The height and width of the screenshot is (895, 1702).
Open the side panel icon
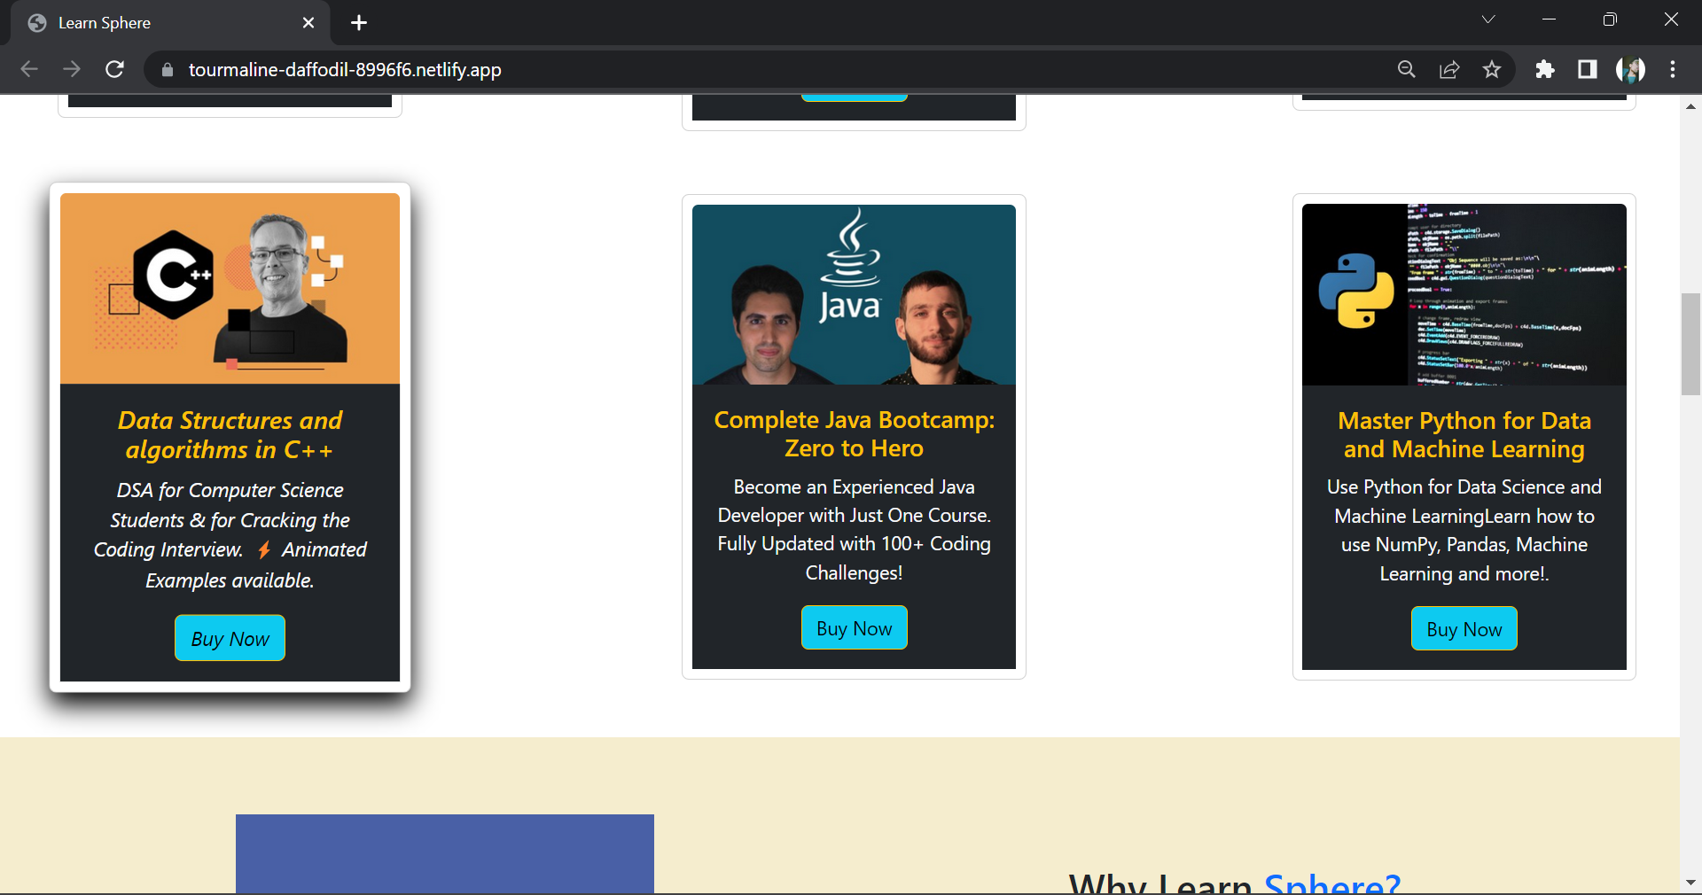coord(1588,69)
